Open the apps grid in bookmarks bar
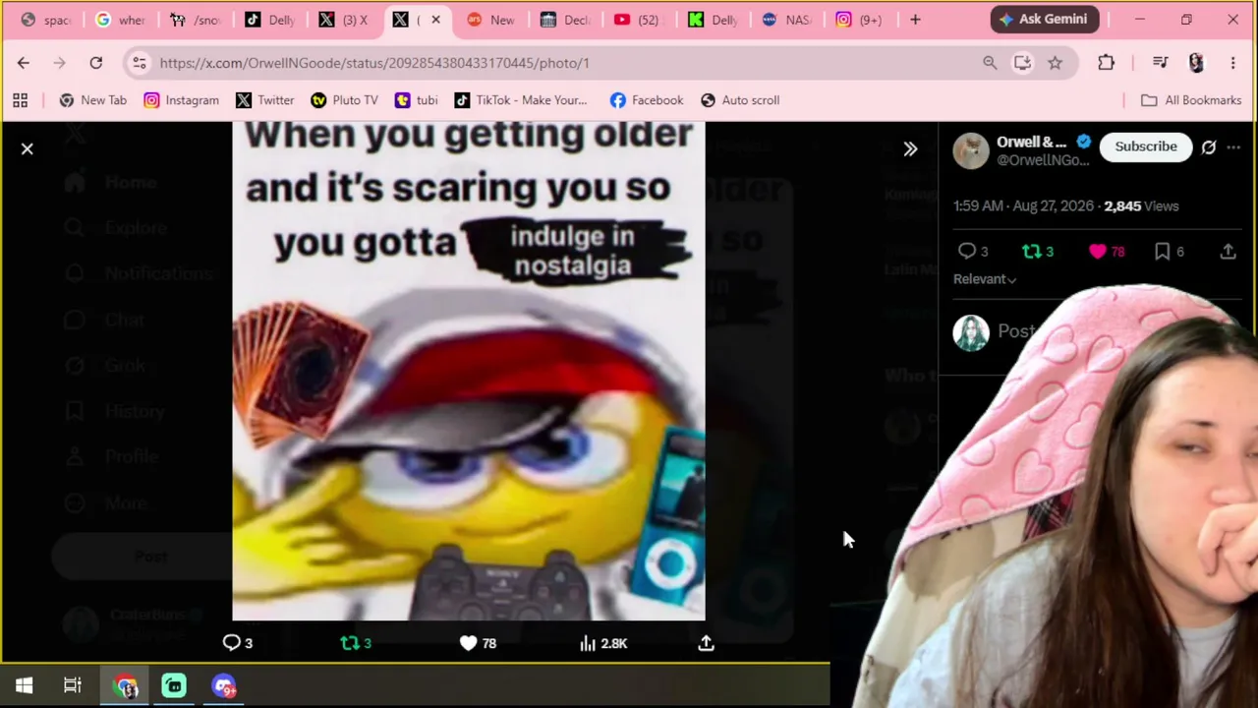 coord(20,100)
